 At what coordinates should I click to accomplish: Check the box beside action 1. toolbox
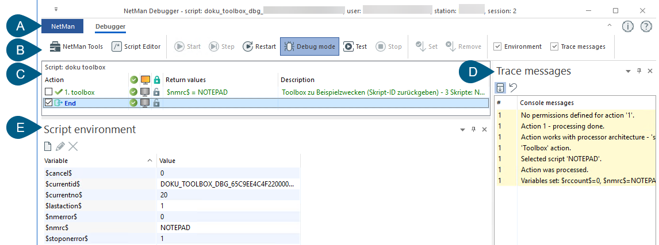[49, 92]
